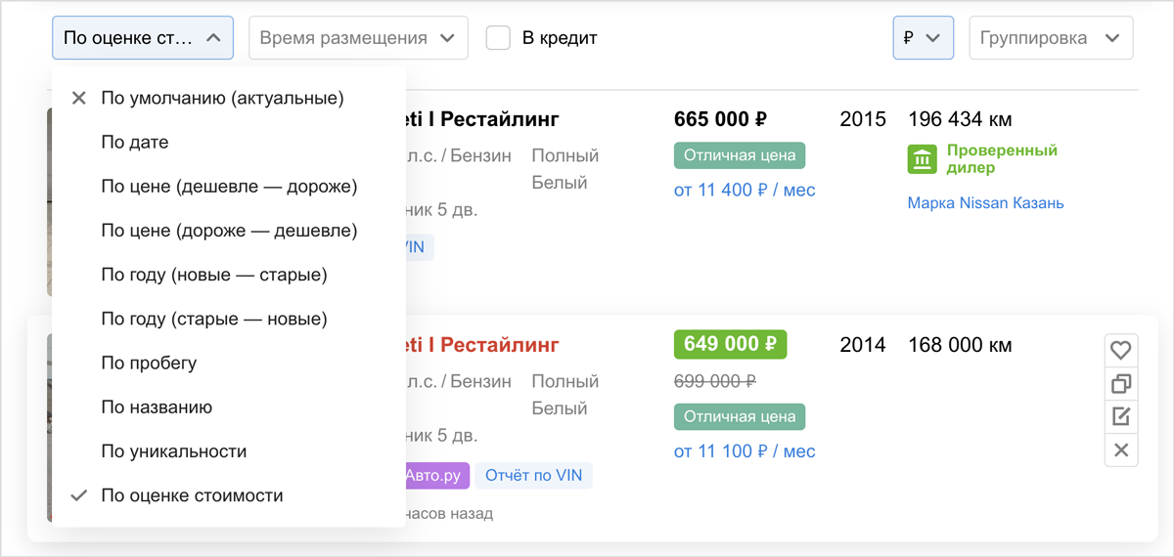Choose По цене (дешевле — дороже)
1174x557 pixels.
(x=229, y=186)
